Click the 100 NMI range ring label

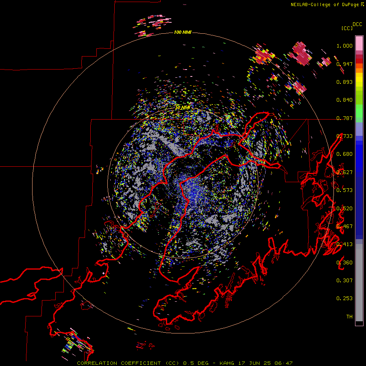pyautogui.click(x=183, y=32)
